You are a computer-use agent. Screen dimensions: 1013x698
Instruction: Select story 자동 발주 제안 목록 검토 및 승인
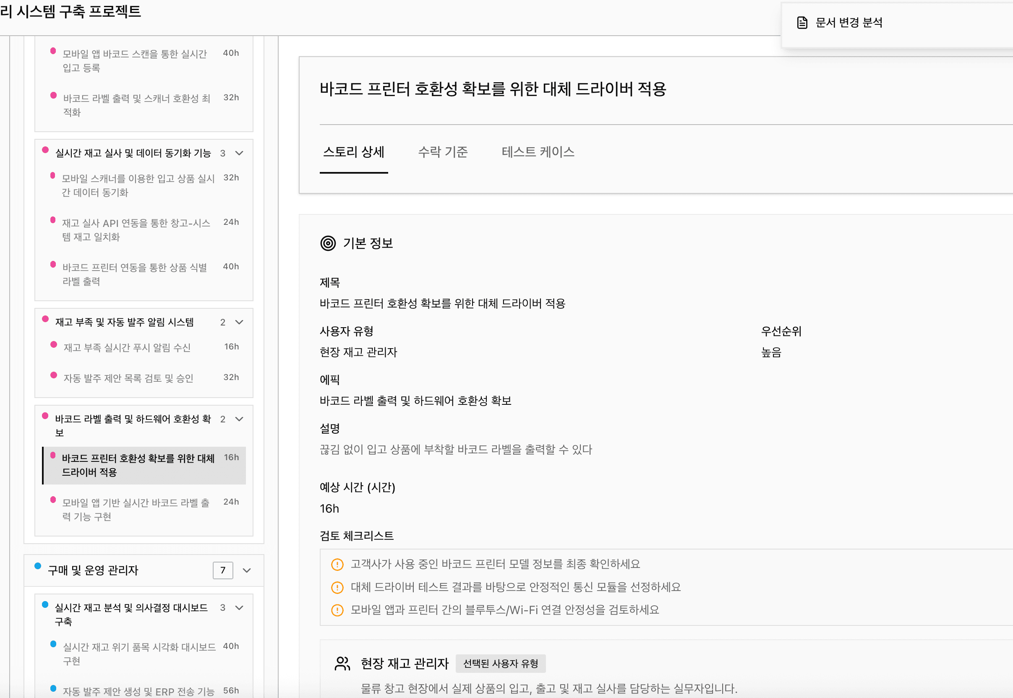point(128,378)
